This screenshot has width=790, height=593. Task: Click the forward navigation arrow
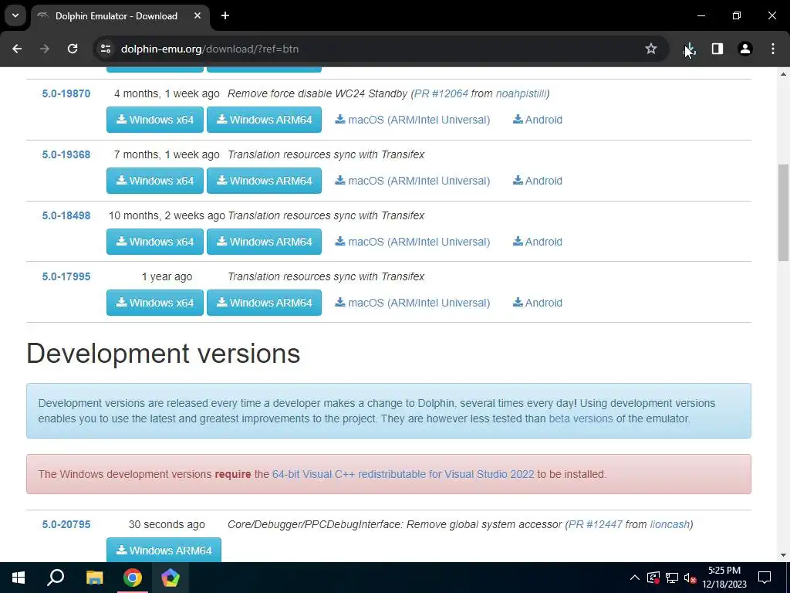click(45, 49)
